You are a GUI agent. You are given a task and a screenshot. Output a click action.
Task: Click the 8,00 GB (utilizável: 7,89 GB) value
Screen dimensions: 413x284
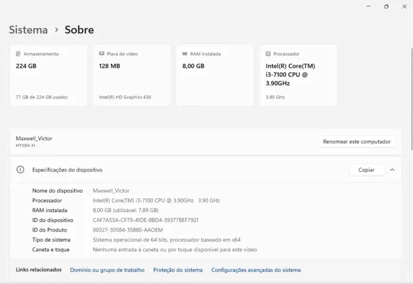pos(126,210)
